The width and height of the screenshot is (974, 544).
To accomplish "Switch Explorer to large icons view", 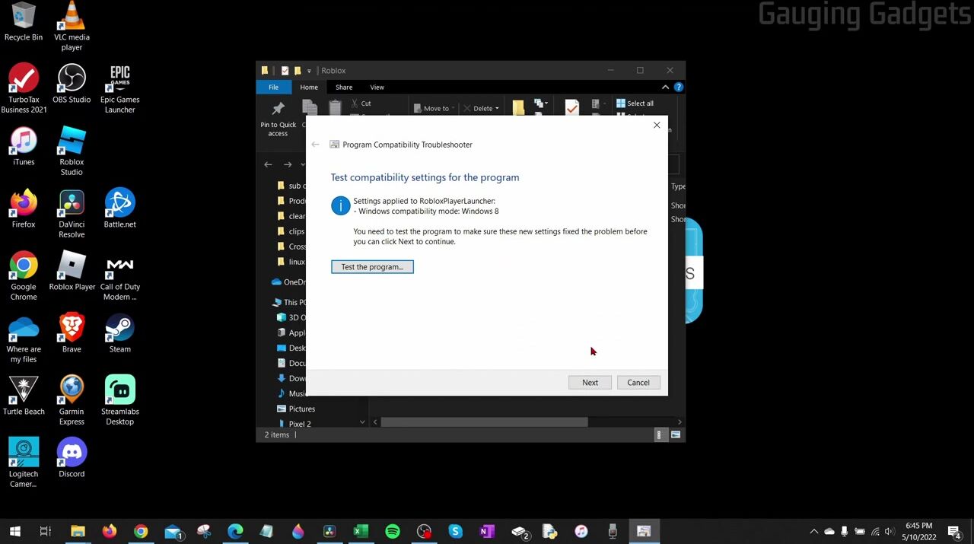I will pos(675,435).
